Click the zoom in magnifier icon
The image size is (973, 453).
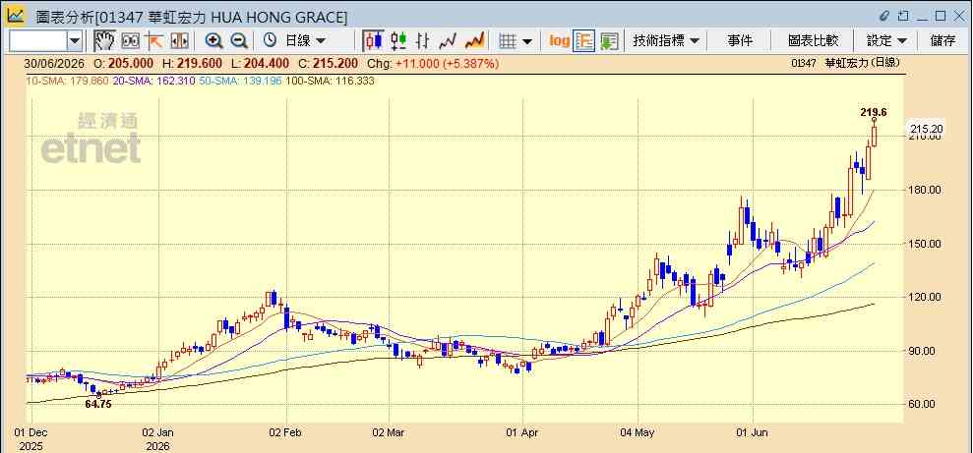[x=214, y=41]
